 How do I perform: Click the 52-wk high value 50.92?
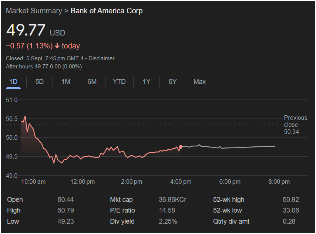click(291, 200)
